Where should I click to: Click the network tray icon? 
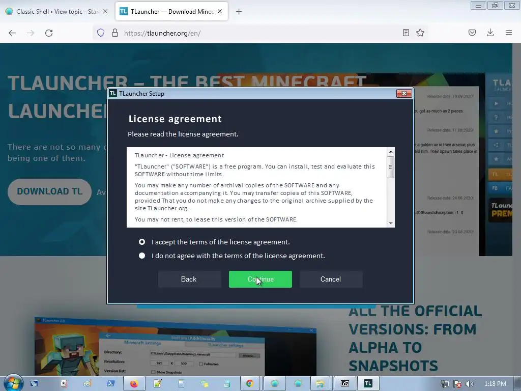[445, 384]
